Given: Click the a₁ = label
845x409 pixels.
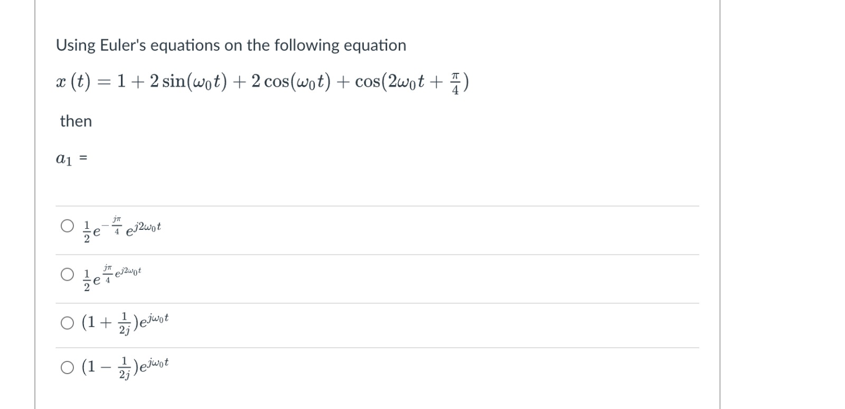Looking at the screenshot, I should pos(71,157).
